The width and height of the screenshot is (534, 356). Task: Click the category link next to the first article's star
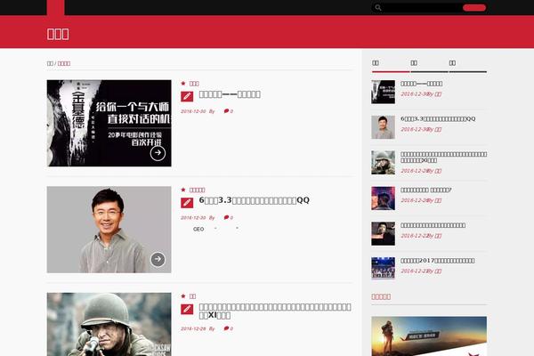194,84
